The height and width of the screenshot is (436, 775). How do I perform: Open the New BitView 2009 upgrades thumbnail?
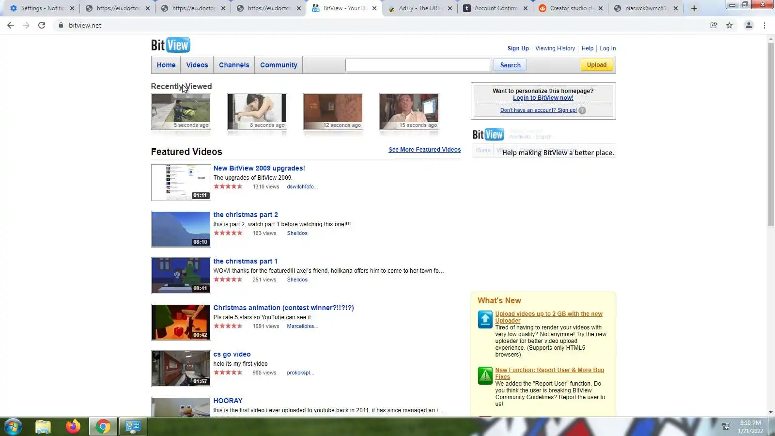(181, 183)
